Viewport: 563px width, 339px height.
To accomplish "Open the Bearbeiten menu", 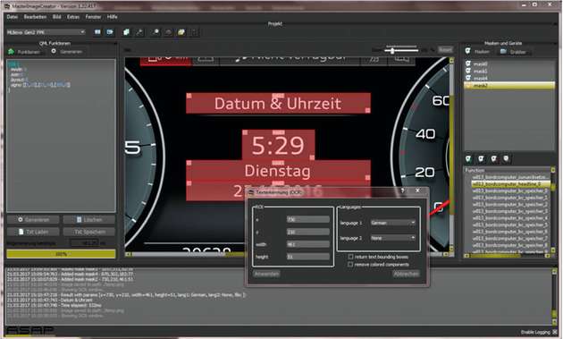I will pyautogui.click(x=35, y=17).
